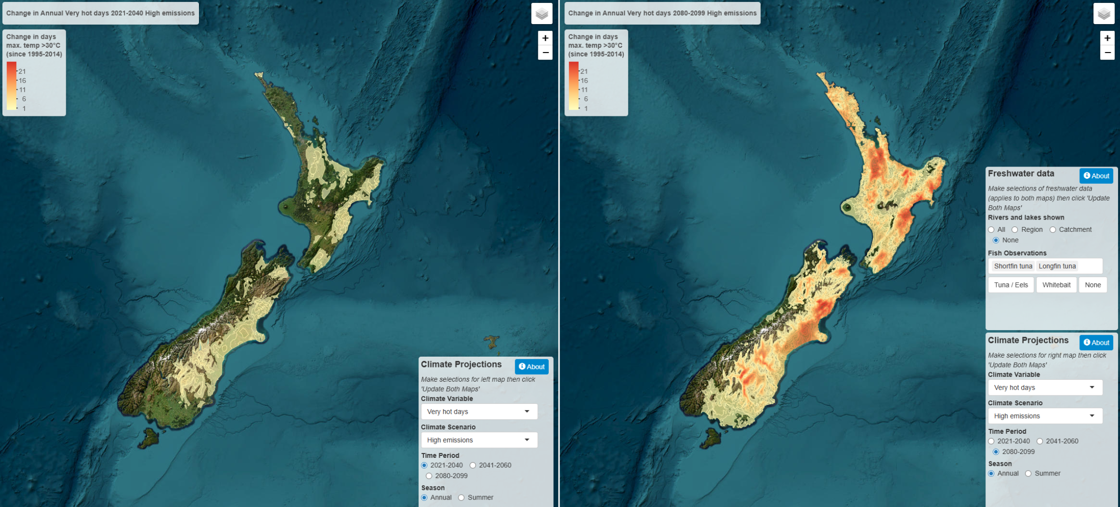Zoom out on the left map
1120x507 pixels.
pyautogui.click(x=545, y=52)
